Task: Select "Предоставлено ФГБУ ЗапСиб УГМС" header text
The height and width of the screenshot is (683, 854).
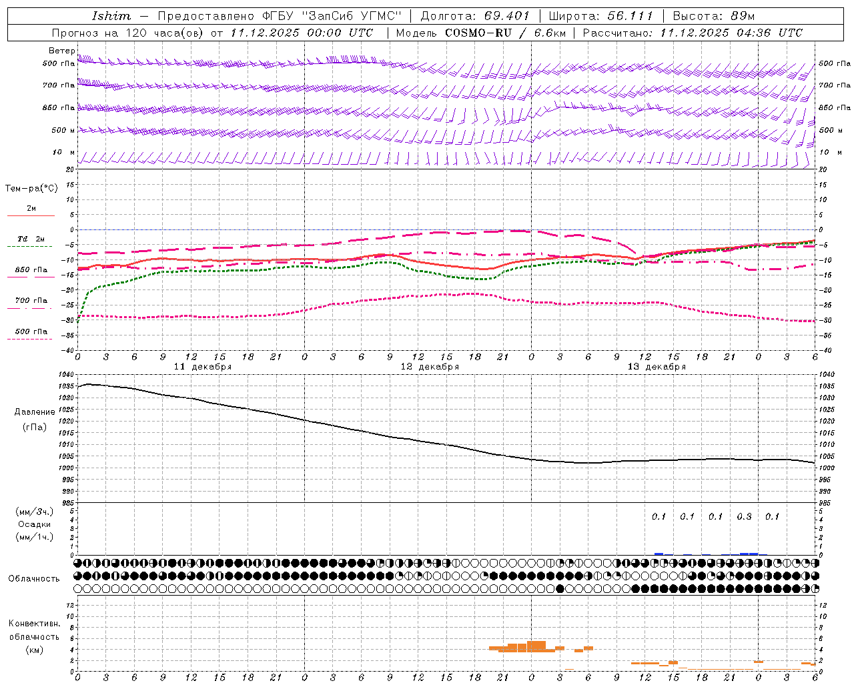Action: pos(280,16)
